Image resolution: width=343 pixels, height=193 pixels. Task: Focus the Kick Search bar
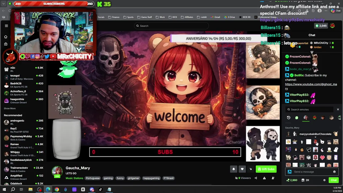click(171, 26)
